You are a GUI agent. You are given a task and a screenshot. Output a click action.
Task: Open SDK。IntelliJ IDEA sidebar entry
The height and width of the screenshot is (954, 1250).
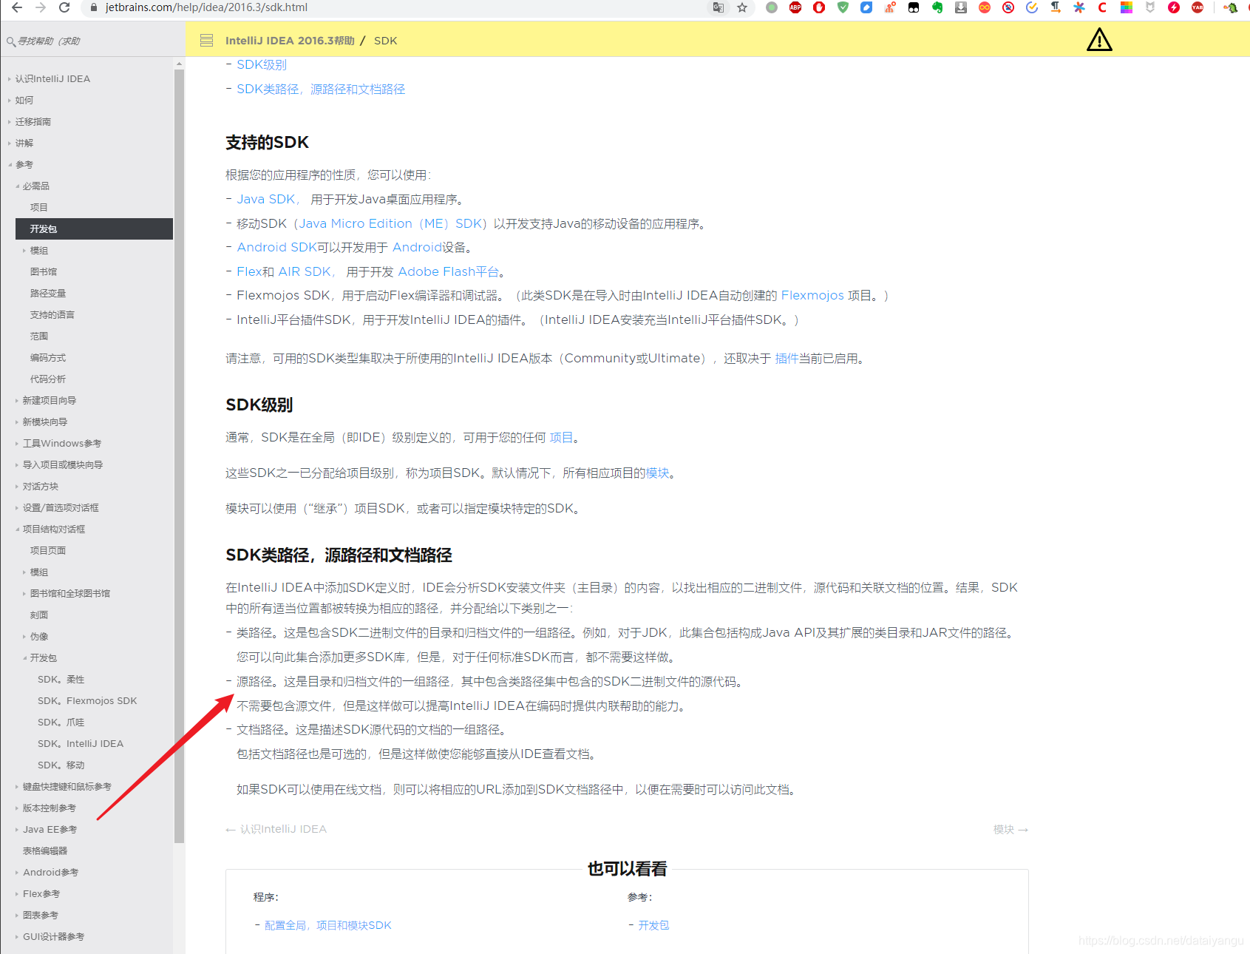click(81, 744)
